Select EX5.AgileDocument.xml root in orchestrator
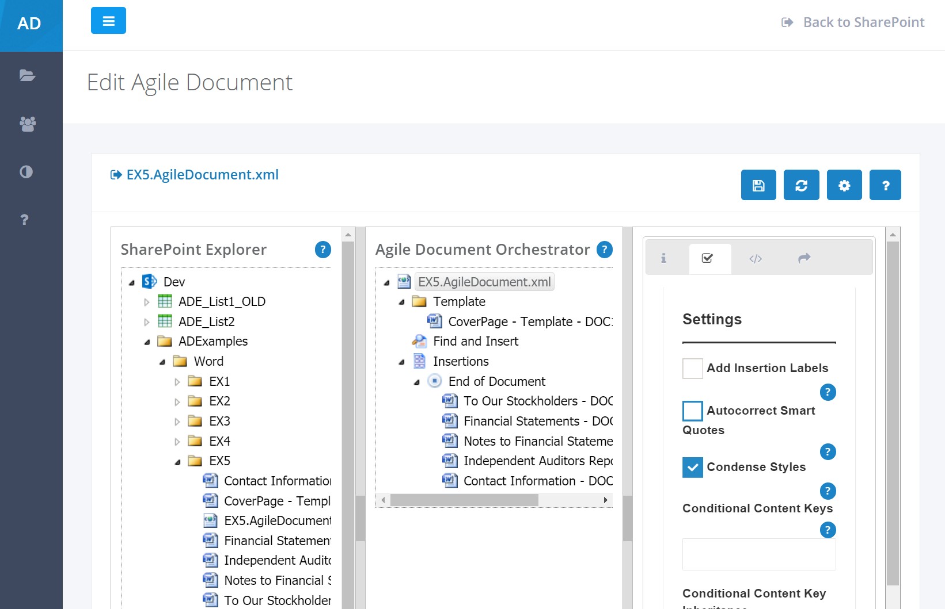945x609 pixels. click(x=484, y=282)
